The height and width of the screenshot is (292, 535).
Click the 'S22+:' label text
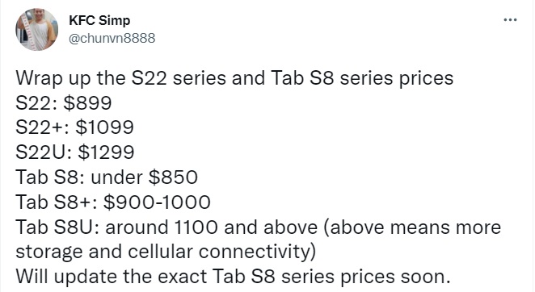coord(43,127)
